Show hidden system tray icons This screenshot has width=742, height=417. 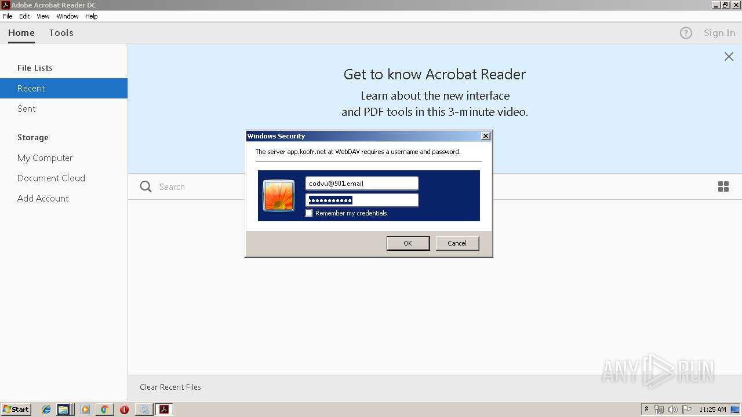646,409
